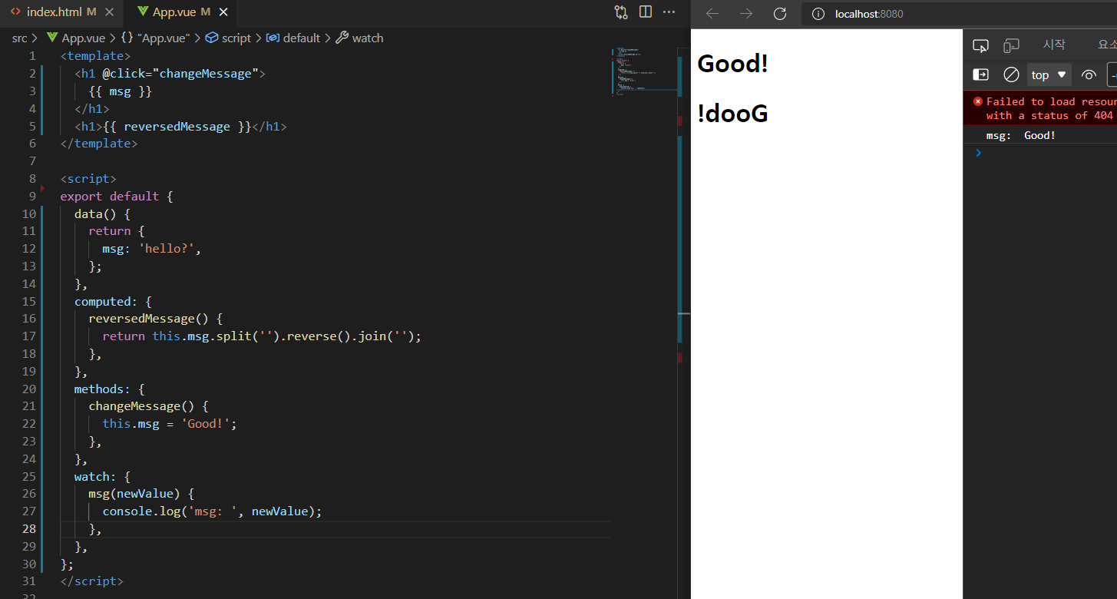Toggle the console sidebar panel
This screenshot has height=599, width=1117.
pos(980,74)
